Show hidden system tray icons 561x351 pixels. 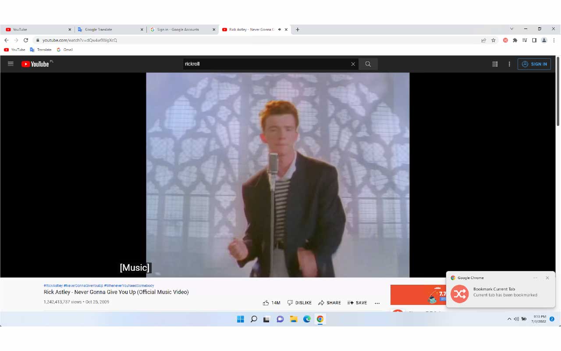pos(509,319)
